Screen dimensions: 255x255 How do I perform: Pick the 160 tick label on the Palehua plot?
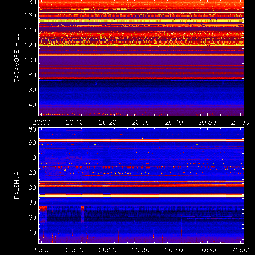(30, 142)
